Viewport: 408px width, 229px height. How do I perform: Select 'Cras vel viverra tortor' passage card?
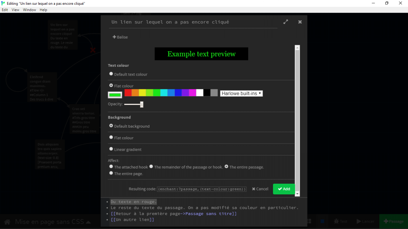(x=84, y=120)
